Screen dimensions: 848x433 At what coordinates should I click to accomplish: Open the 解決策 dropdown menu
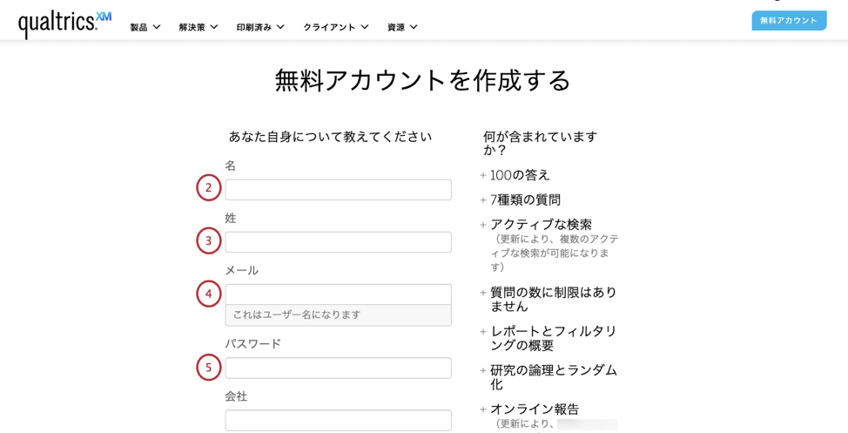(199, 27)
